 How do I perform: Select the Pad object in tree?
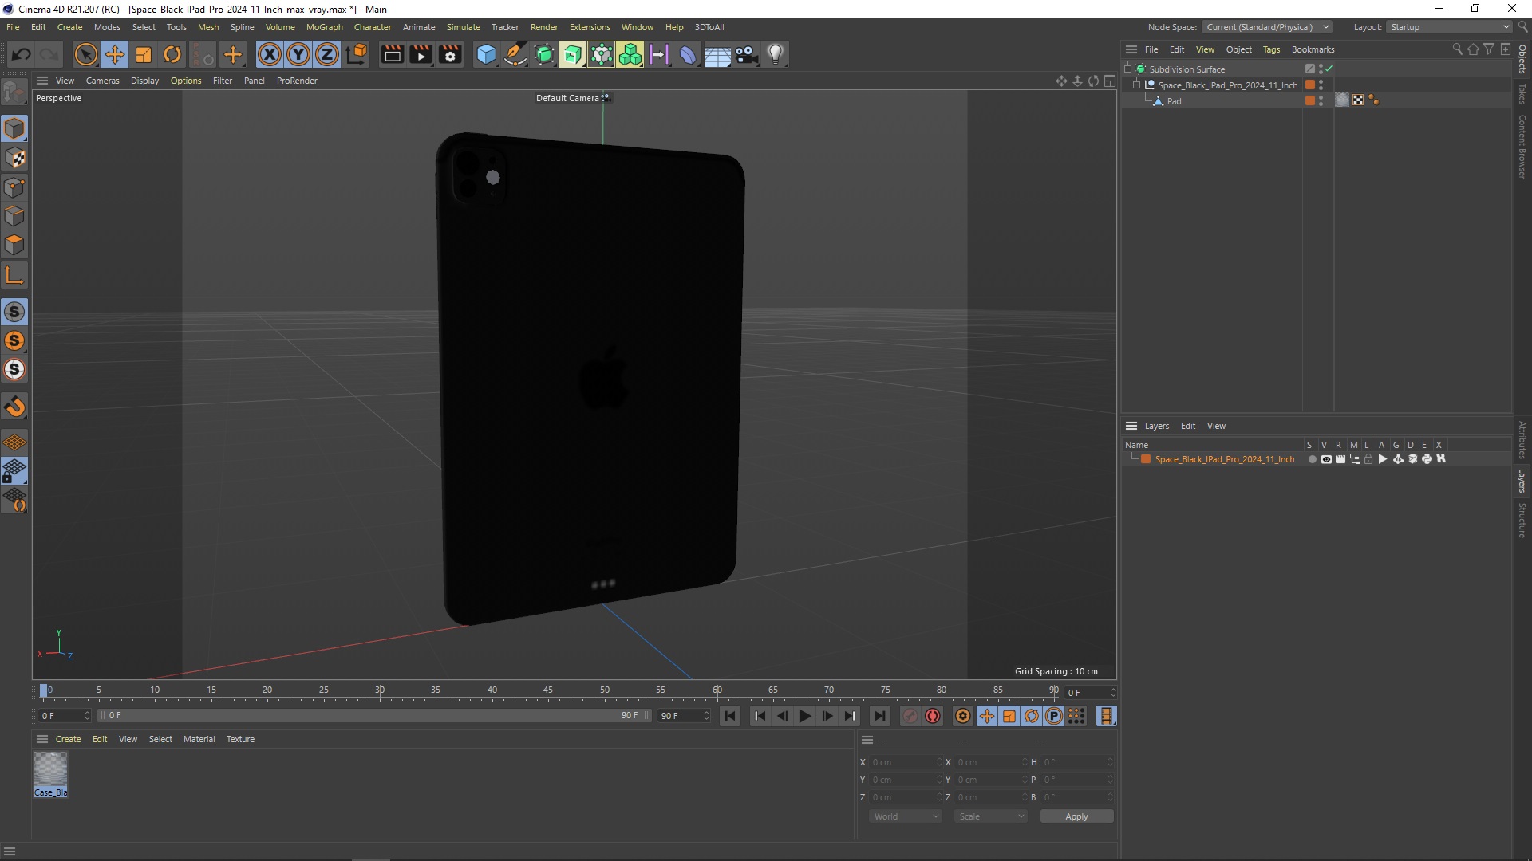(x=1174, y=101)
